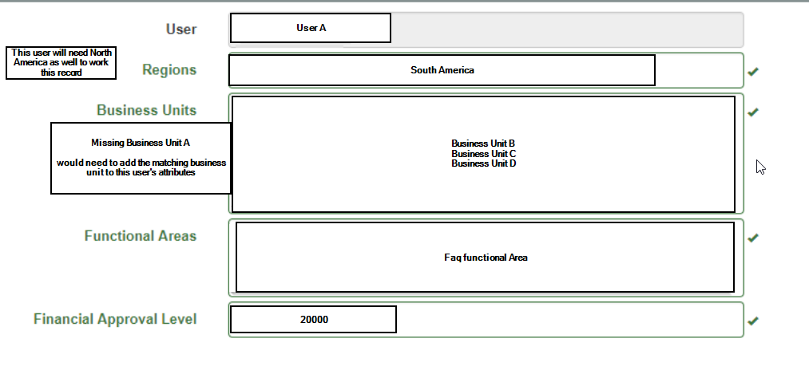The width and height of the screenshot is (809, 366).
Task: Click the green checkmark beside Business Units
Action: pyautogui.click(x=752, y=112)
